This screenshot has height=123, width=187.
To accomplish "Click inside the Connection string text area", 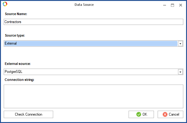I will pyautogui.click(x=93, y=96).
